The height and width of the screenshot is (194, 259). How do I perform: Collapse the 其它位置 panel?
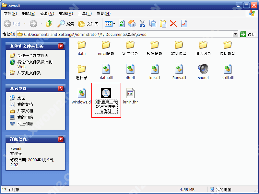(61, 89)
